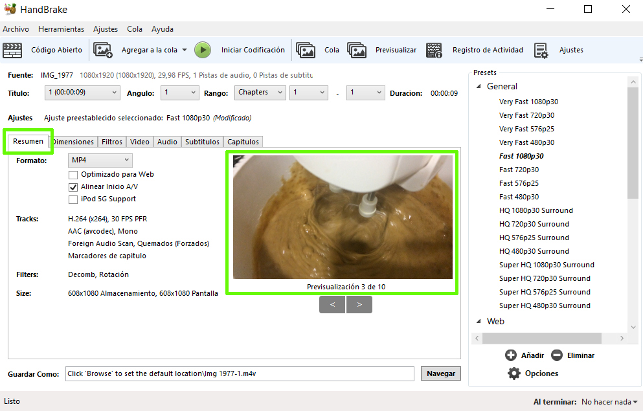Collapse the General presets group

[x=479, y=86]
